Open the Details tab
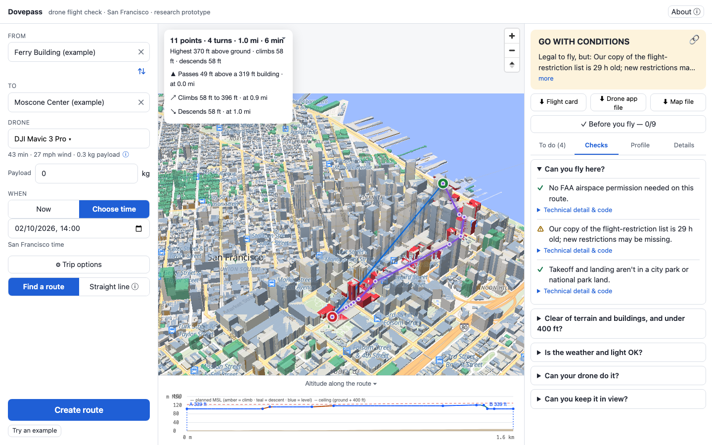This screenshot has height=445, width=712. (684, 145)
